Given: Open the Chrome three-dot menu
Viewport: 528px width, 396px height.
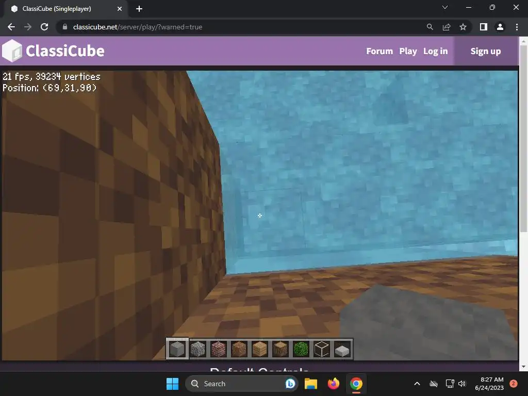Looking at the screenshot, I should [x=517, y=27].
